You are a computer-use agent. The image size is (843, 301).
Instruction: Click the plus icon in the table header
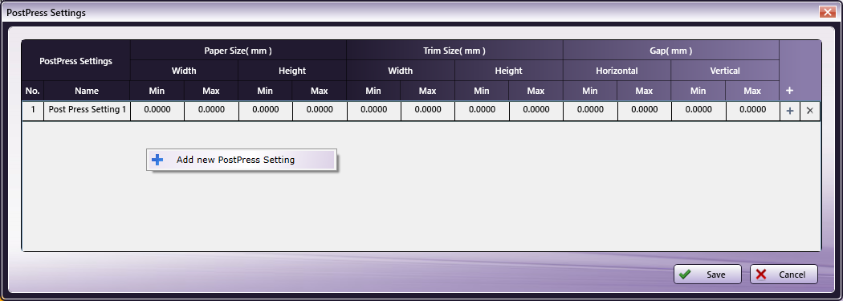click(x=789, y=91)
